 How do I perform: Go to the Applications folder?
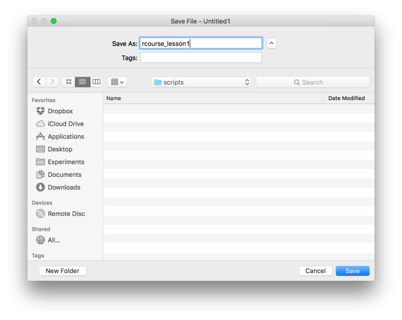(66, 137)
